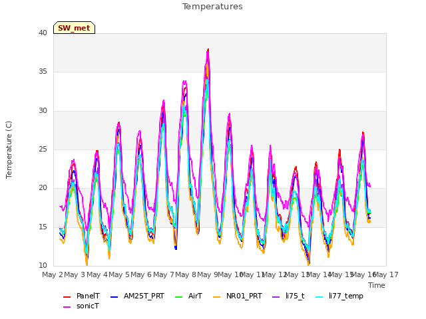Viewport: 426px width, 319px height.
Task: Click the cyan li77_temp legend swatch
Action: click(319, 297)
